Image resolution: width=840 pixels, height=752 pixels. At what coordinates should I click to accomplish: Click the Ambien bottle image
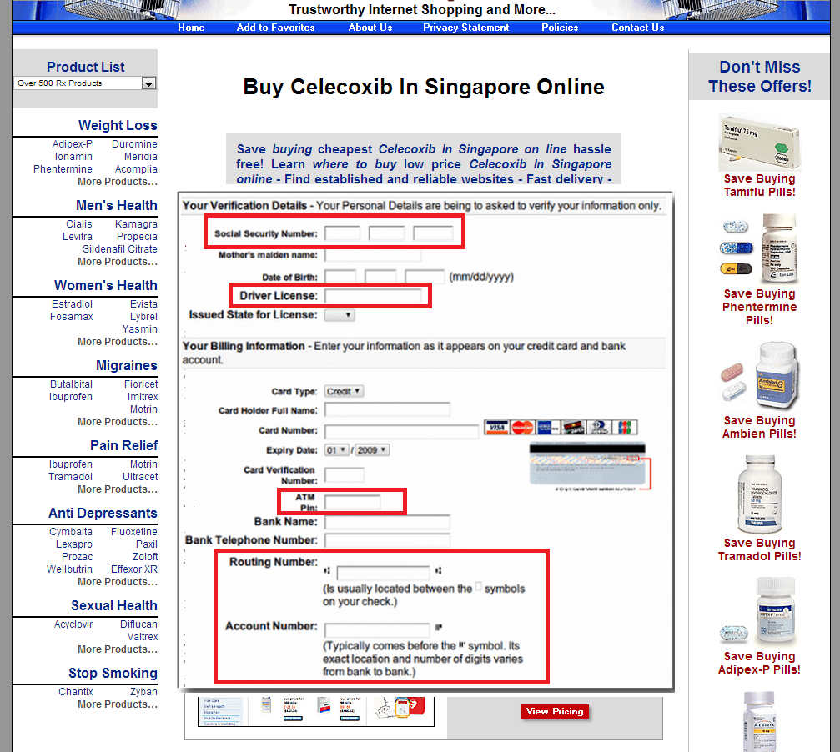759,376
